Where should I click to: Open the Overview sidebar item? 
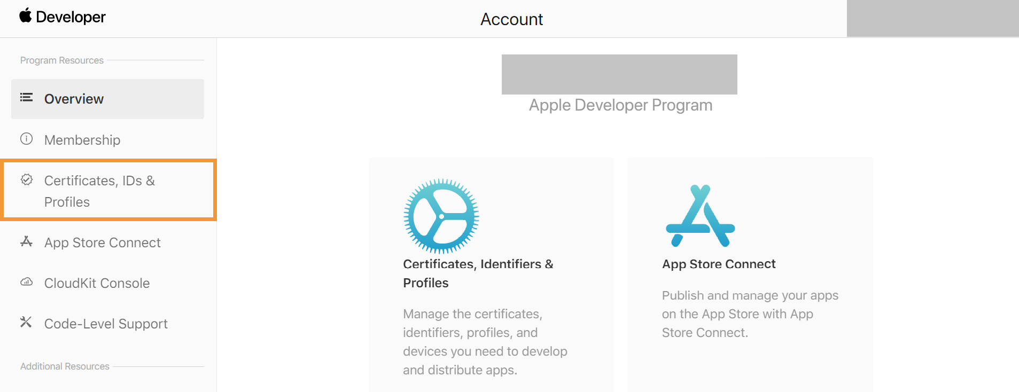[x=107, y=99]
